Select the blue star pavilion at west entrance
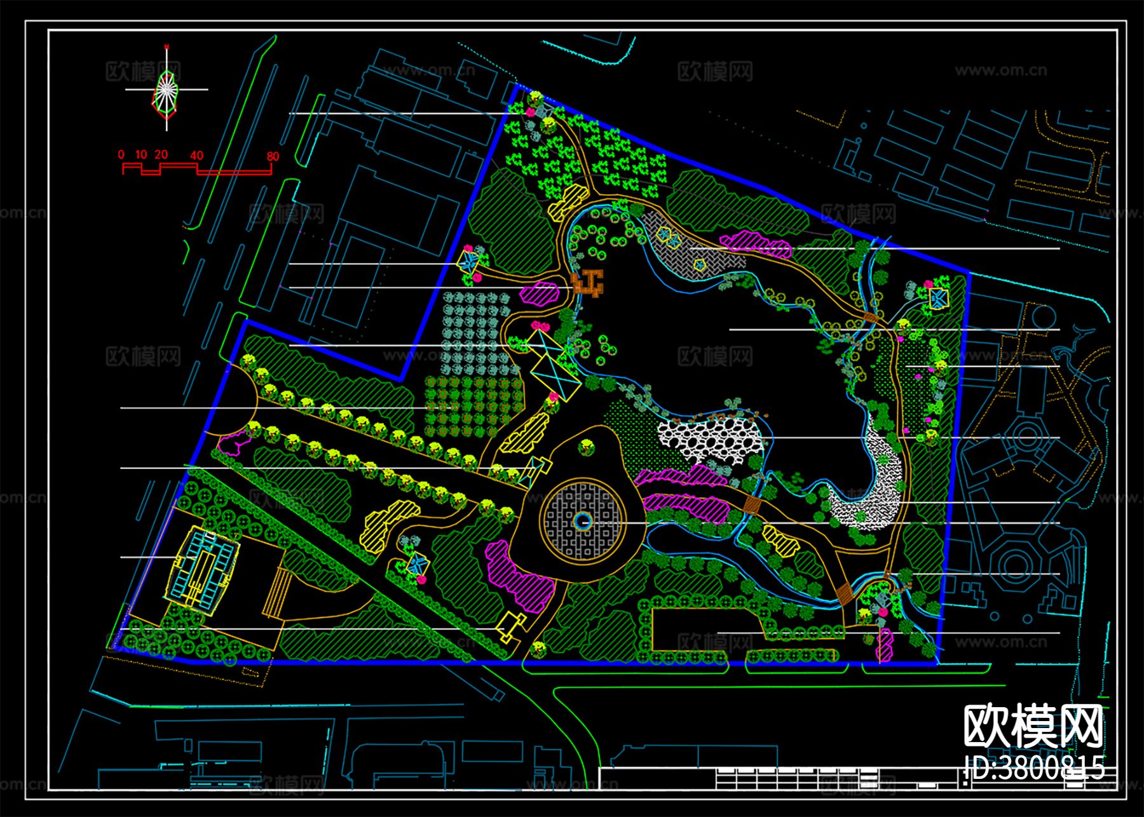 (469, 262)
